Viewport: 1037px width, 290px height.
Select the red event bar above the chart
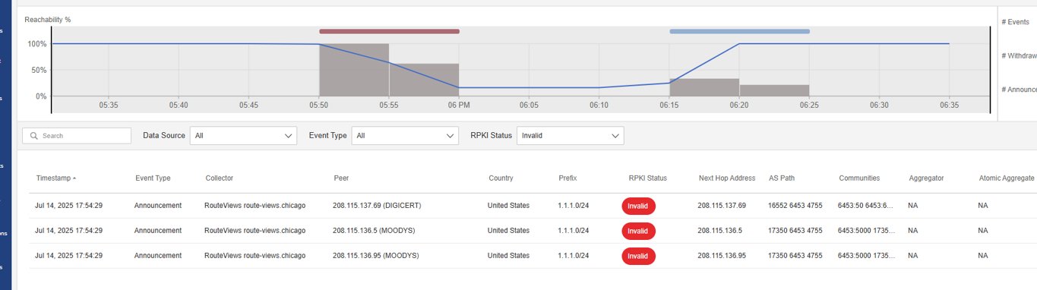coord(389,31)
